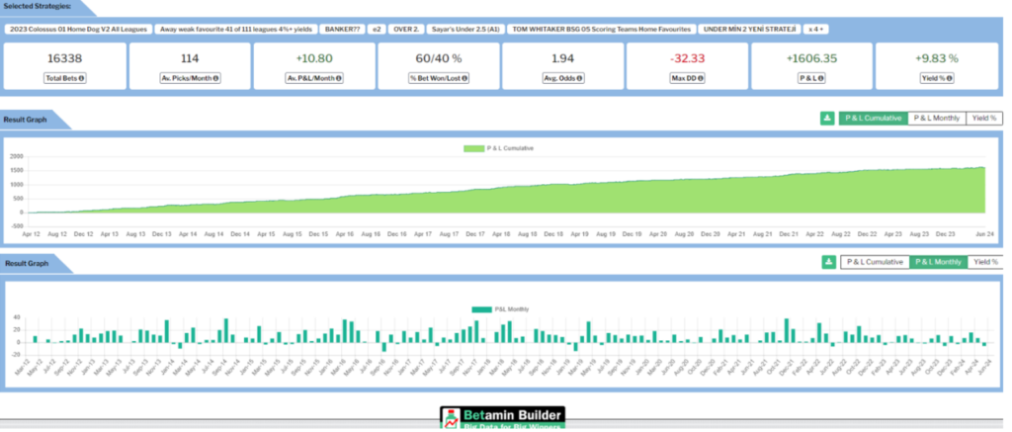Show Max DD info icon details
This screenshot has width=1012, height=432.
tap(702, 78)
